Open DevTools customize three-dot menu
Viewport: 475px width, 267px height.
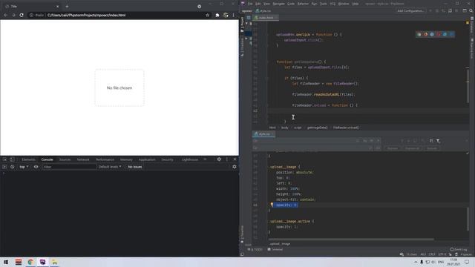(x=227, y=159)
